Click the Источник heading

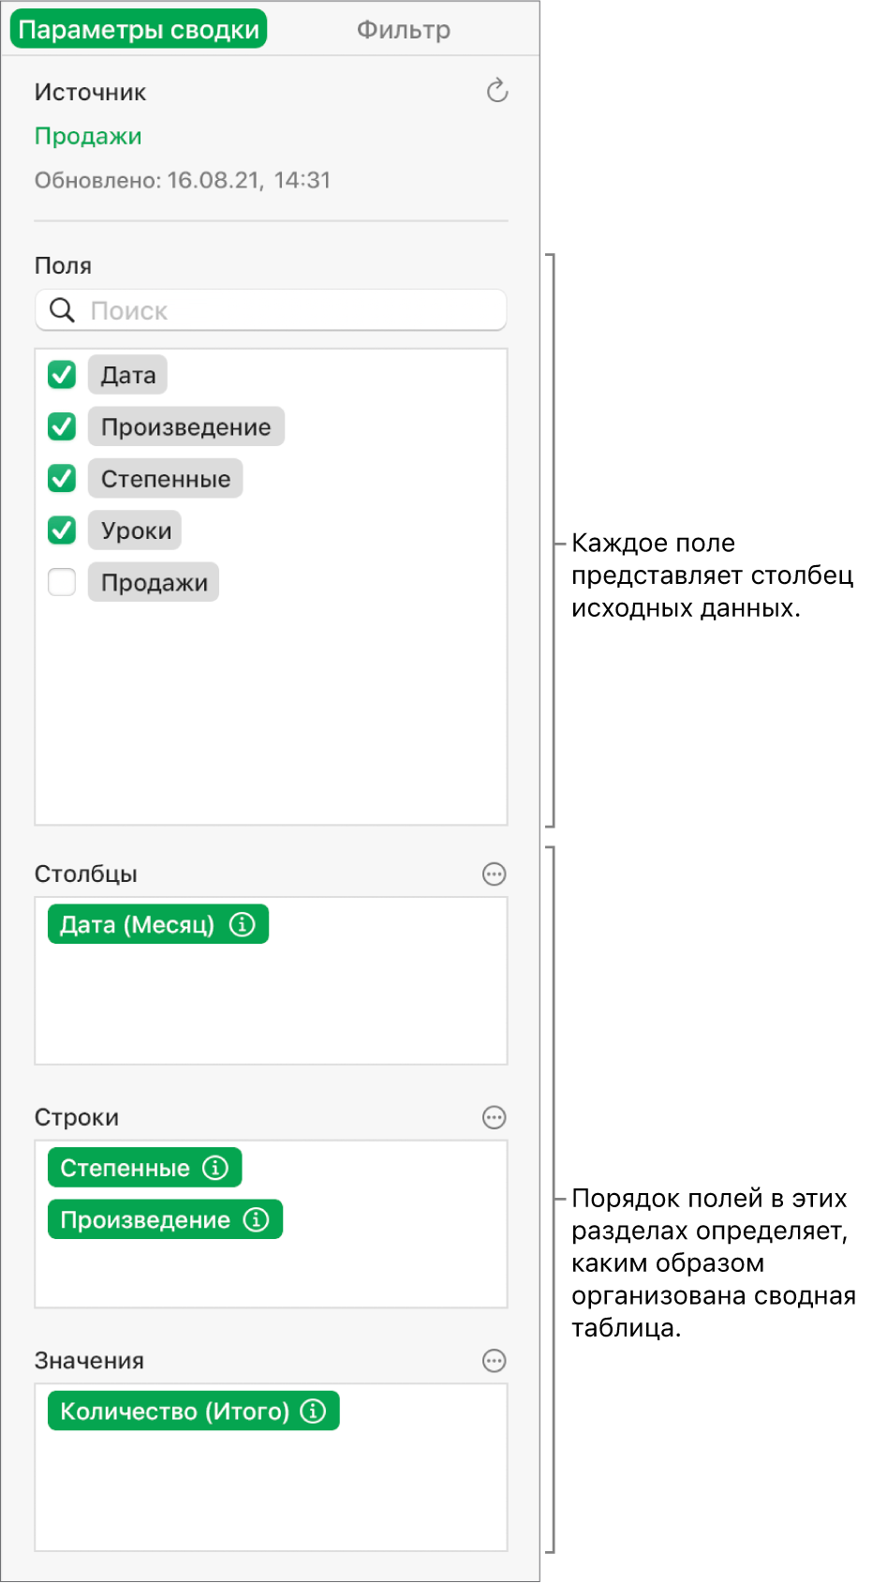point(90,92)
